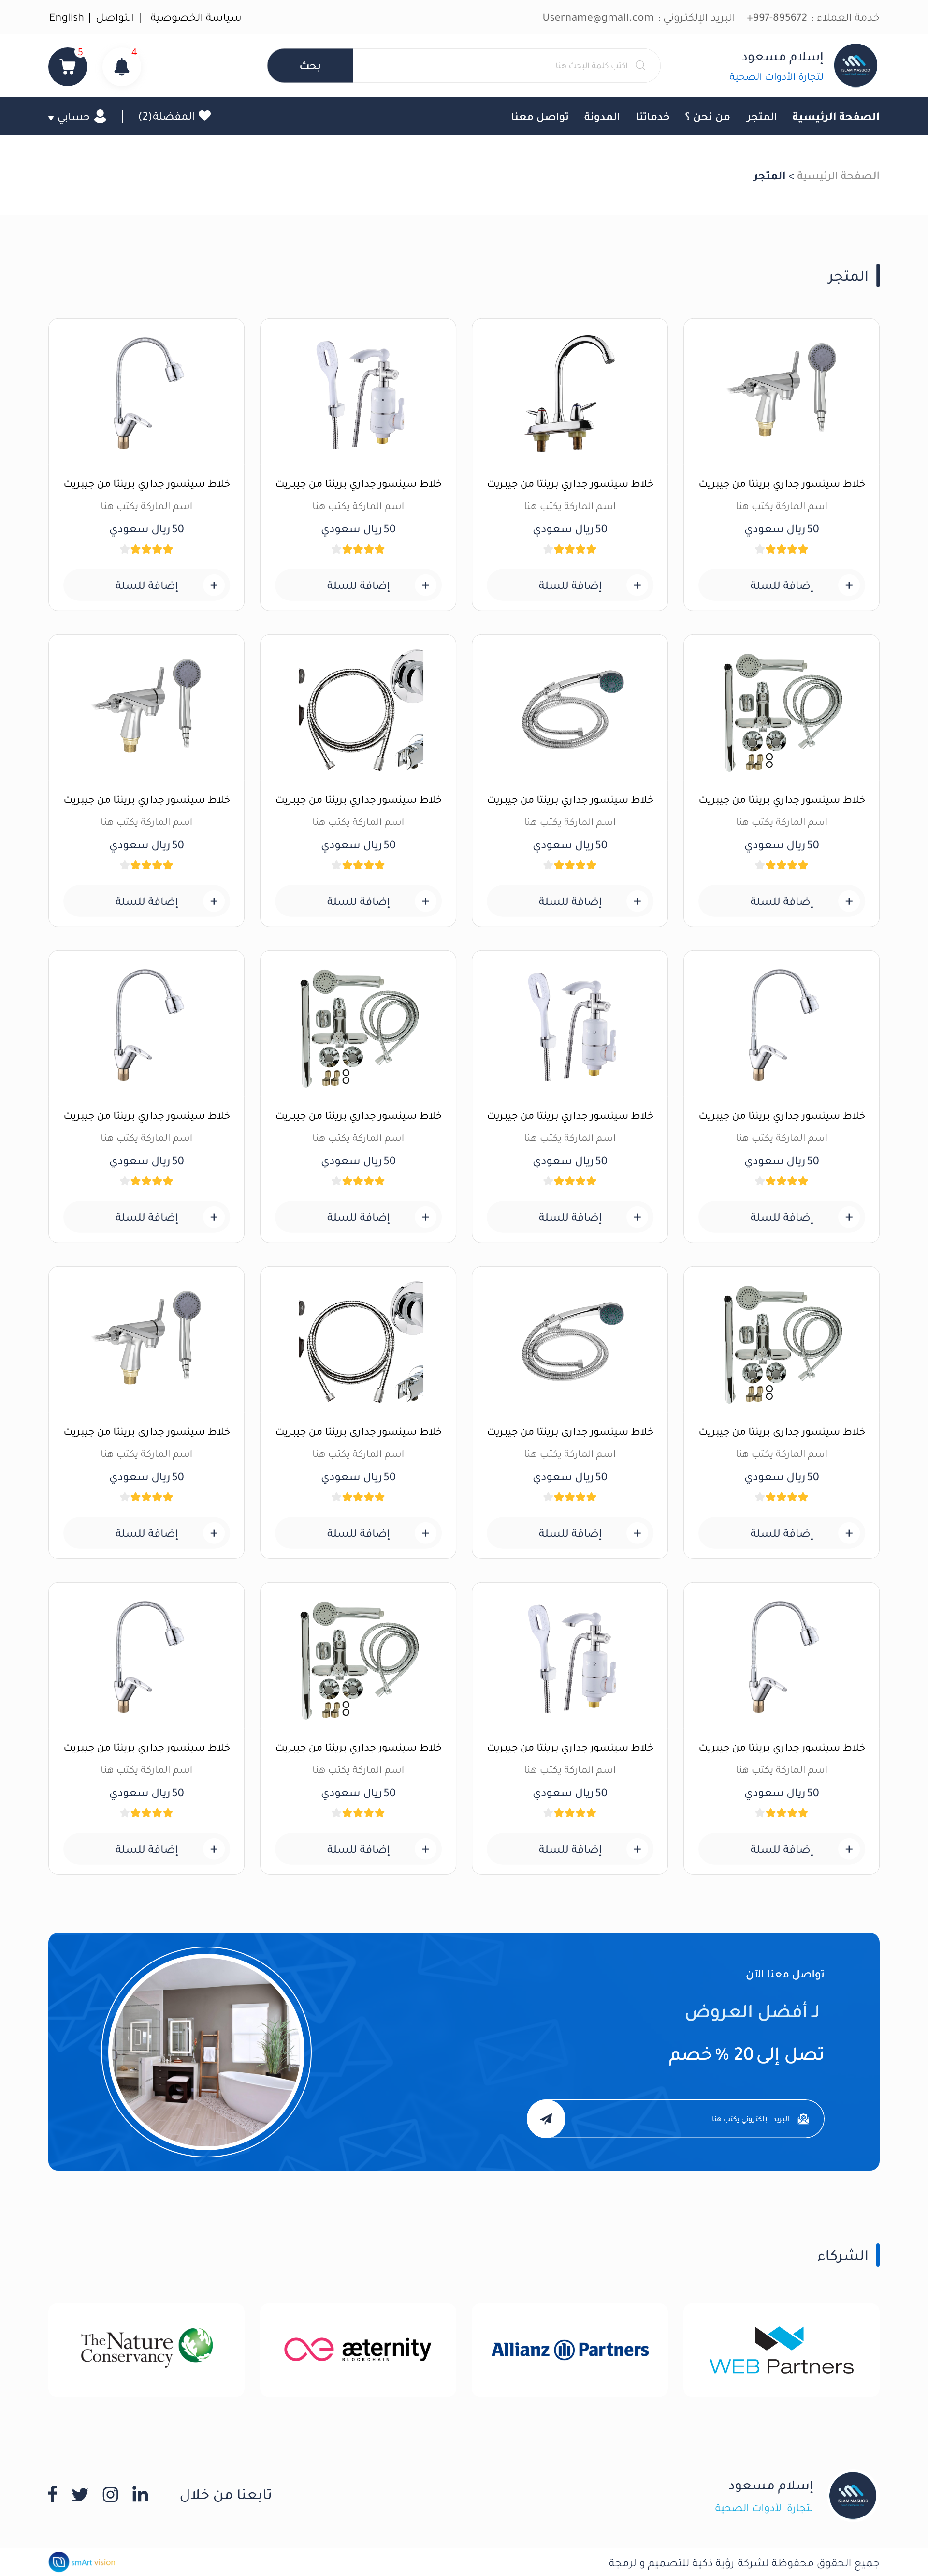Expand the حسابي account dropdown
The height and width of the screenshot is (2576, 928).
pos(77,116)
